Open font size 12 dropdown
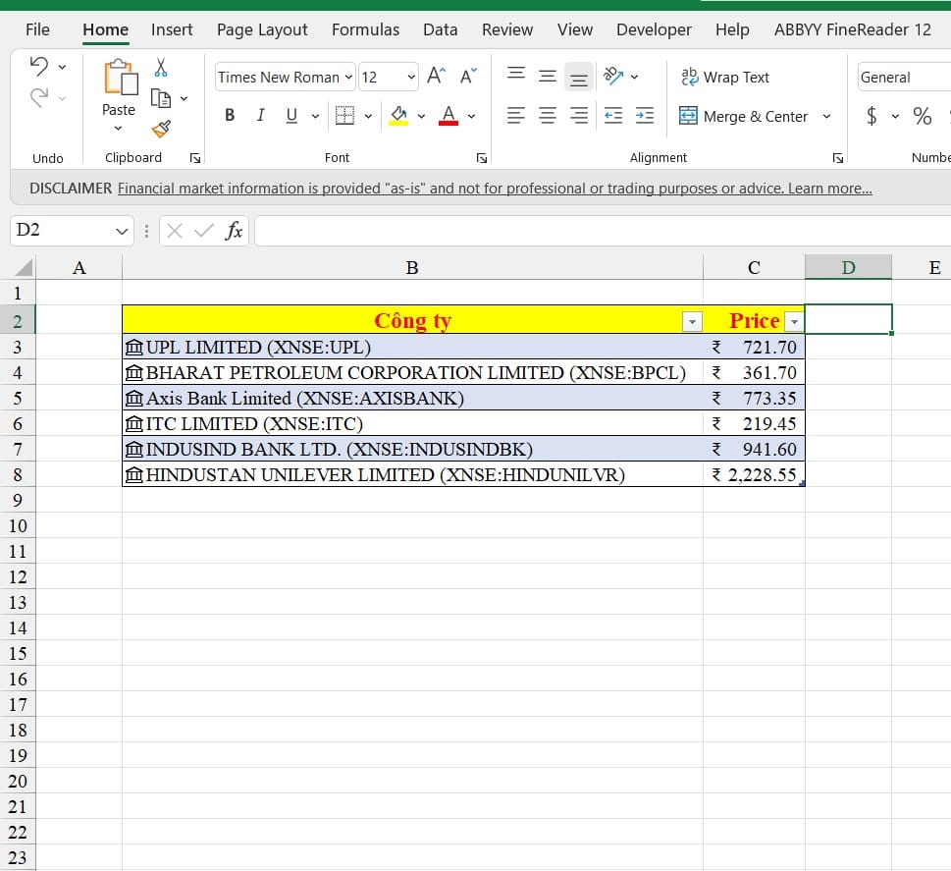This screenshot has height=871, width=951. (411, 78)
